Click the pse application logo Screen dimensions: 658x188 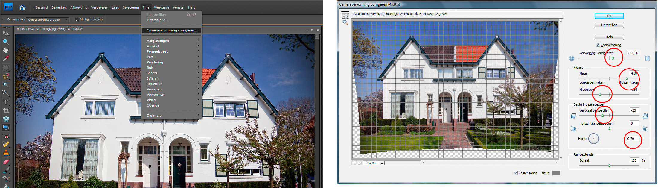tap(8, 7)
